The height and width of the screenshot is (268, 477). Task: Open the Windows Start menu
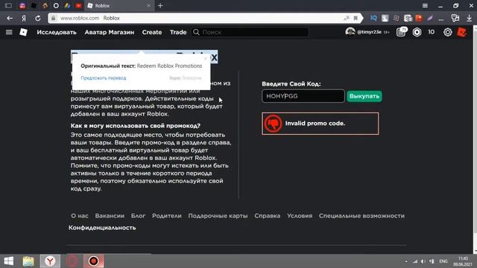point(8,261)
